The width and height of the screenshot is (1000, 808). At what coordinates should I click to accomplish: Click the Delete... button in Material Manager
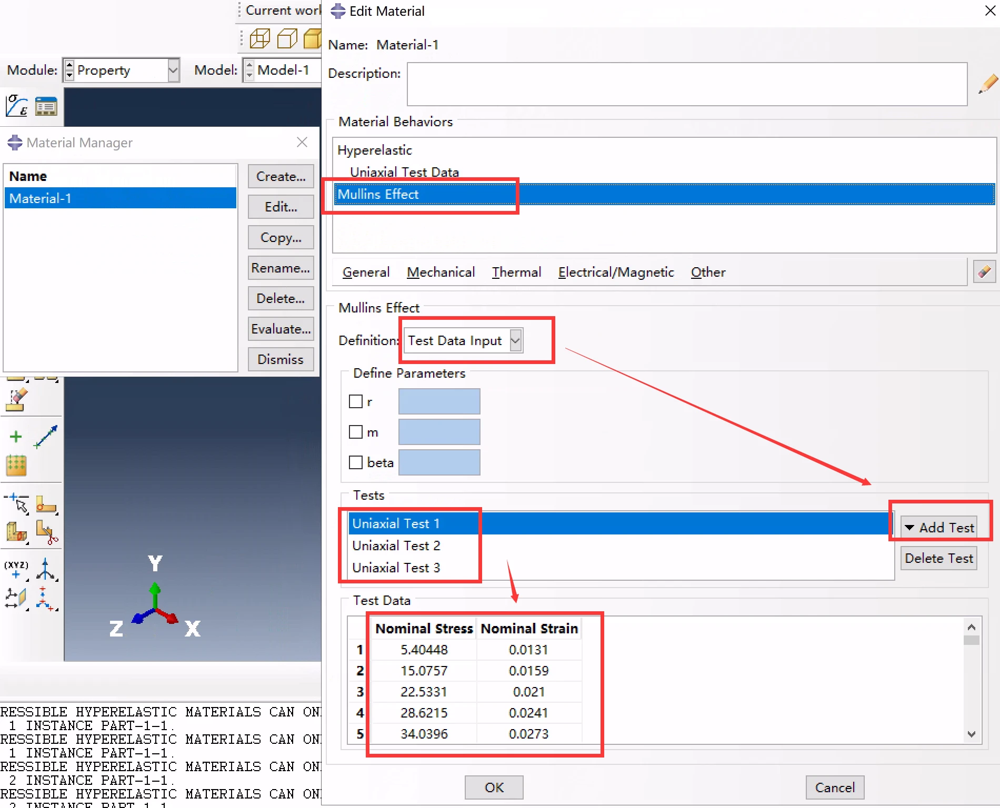[x=281, y=298]
